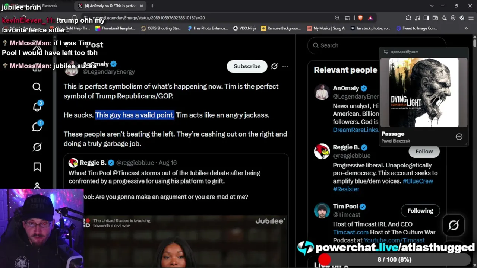Viewport: 477px width, 268px height.
Task: Click Reggie B. verified badge in quoted post
Action: click(111, 163)
